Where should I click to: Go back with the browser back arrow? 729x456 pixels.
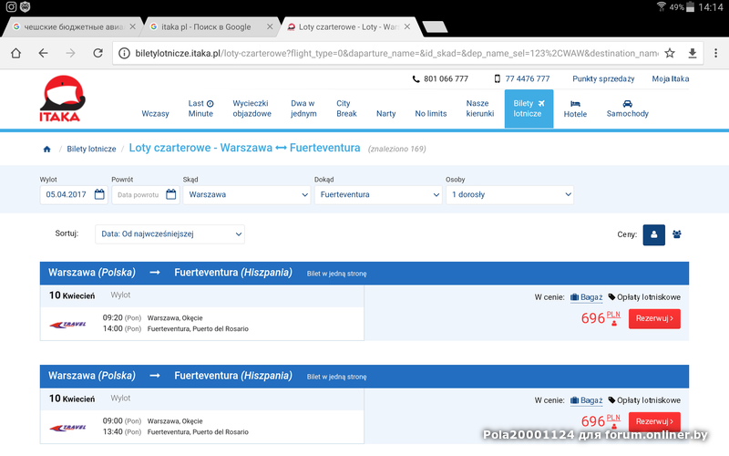(43, 53)
